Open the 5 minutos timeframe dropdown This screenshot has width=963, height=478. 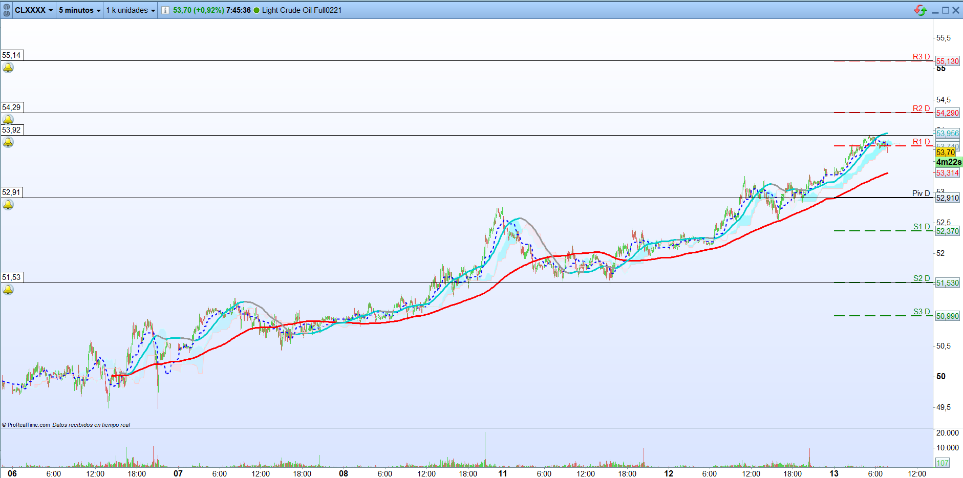[x=79, y=10]
